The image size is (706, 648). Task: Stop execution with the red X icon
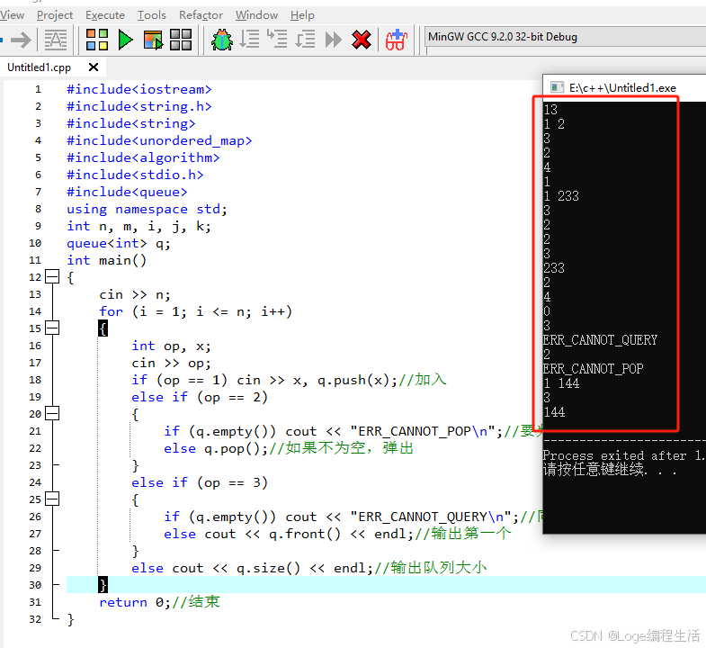362,40
